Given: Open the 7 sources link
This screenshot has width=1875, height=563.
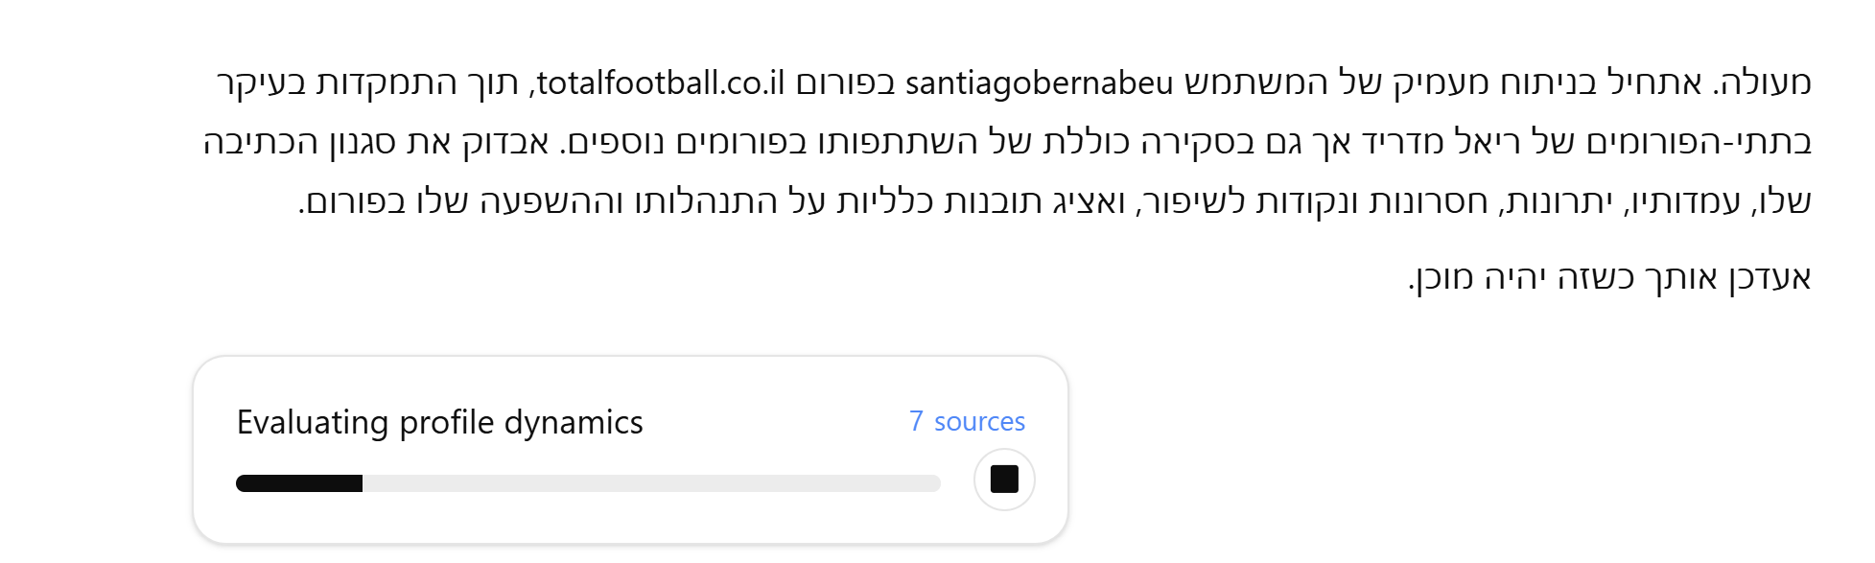Looking at the screenshot, I should tap(967, 421).
